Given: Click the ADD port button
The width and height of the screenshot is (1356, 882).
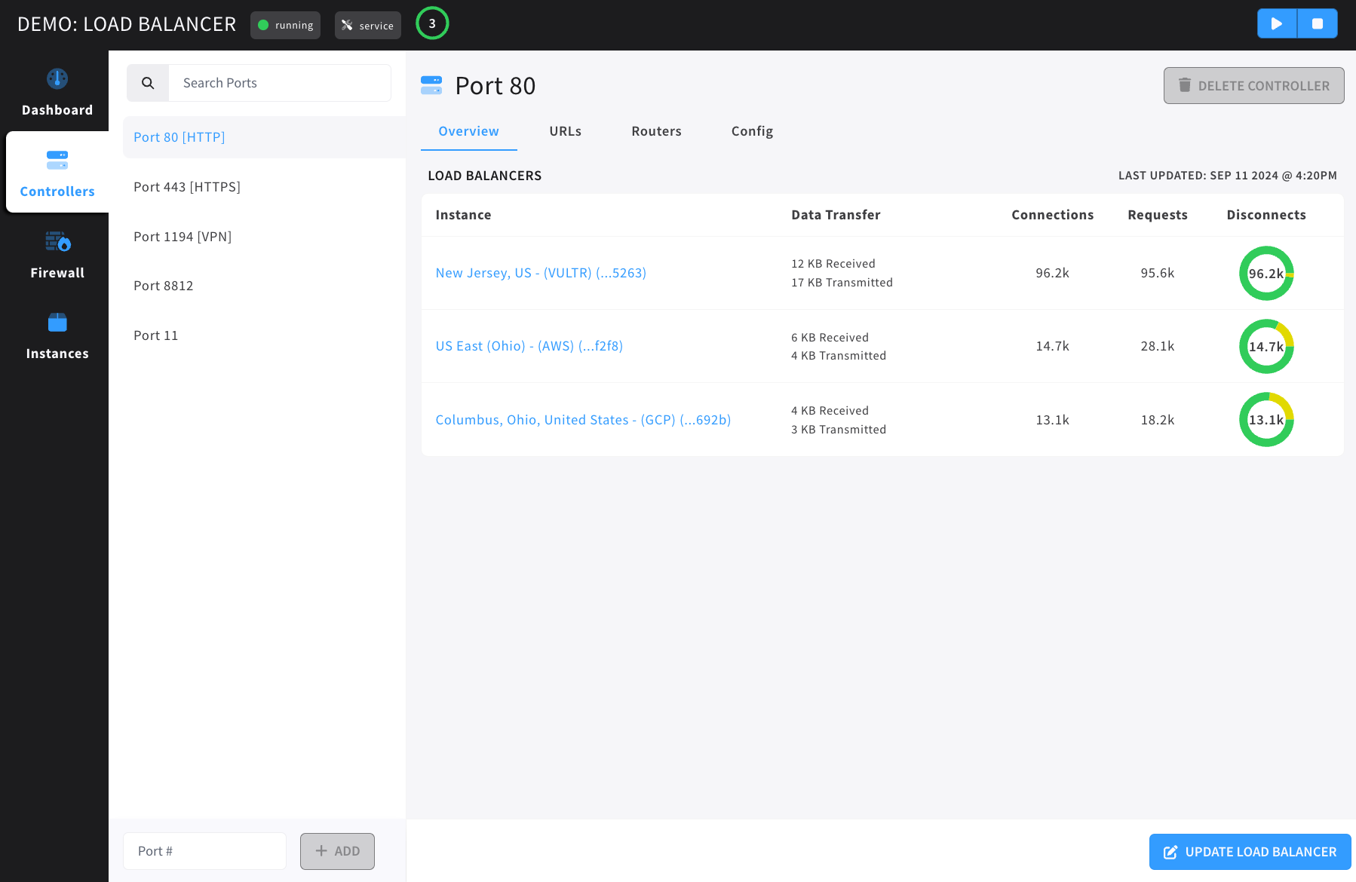Looking at the screenshot, I should 337,851.
